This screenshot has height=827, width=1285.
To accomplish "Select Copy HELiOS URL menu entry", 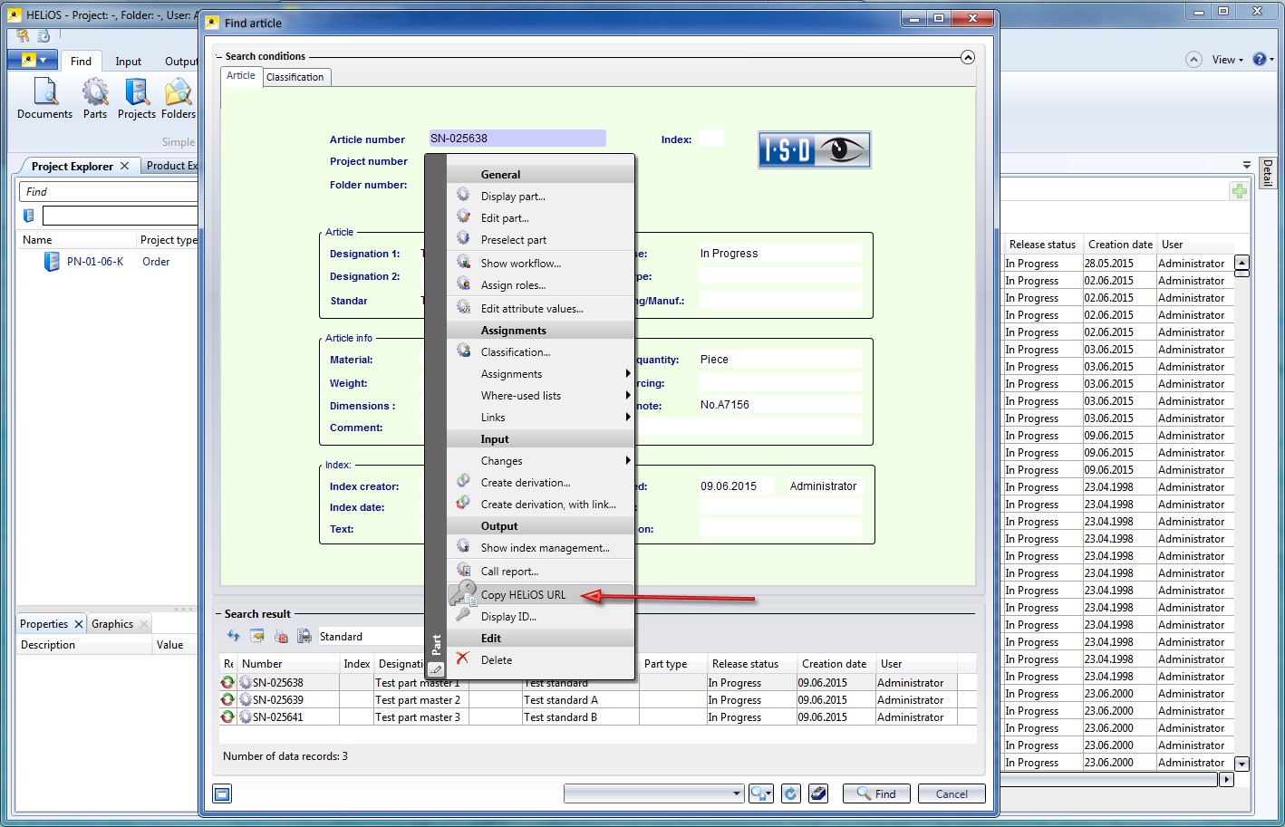I will click(523, 595).
